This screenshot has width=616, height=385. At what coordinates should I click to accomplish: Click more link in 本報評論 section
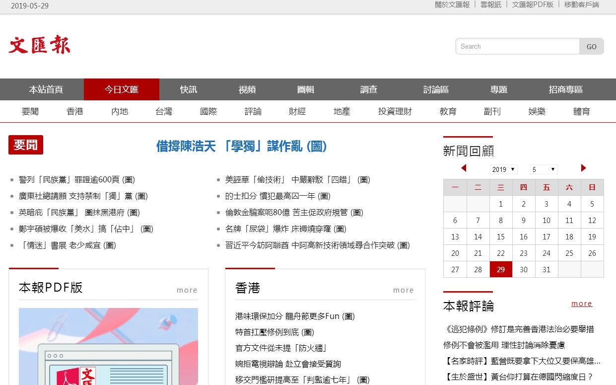click(x=581, y=304)
